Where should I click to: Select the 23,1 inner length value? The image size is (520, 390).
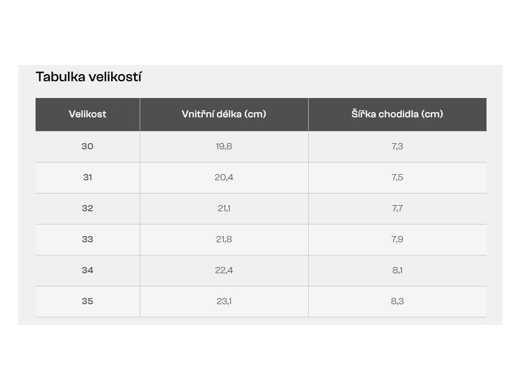coord(224,302)
